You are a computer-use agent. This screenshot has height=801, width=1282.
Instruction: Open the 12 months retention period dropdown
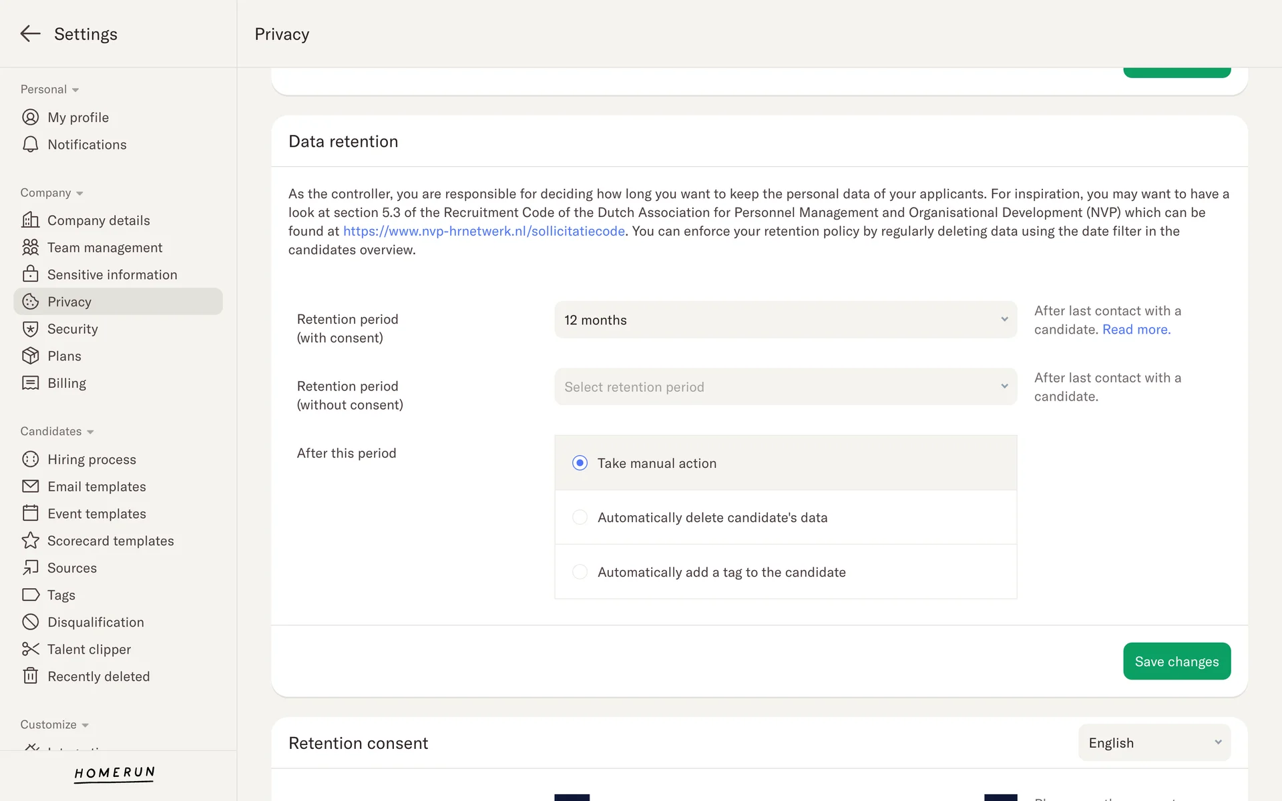pyautogui.click(x=785, y=320)
